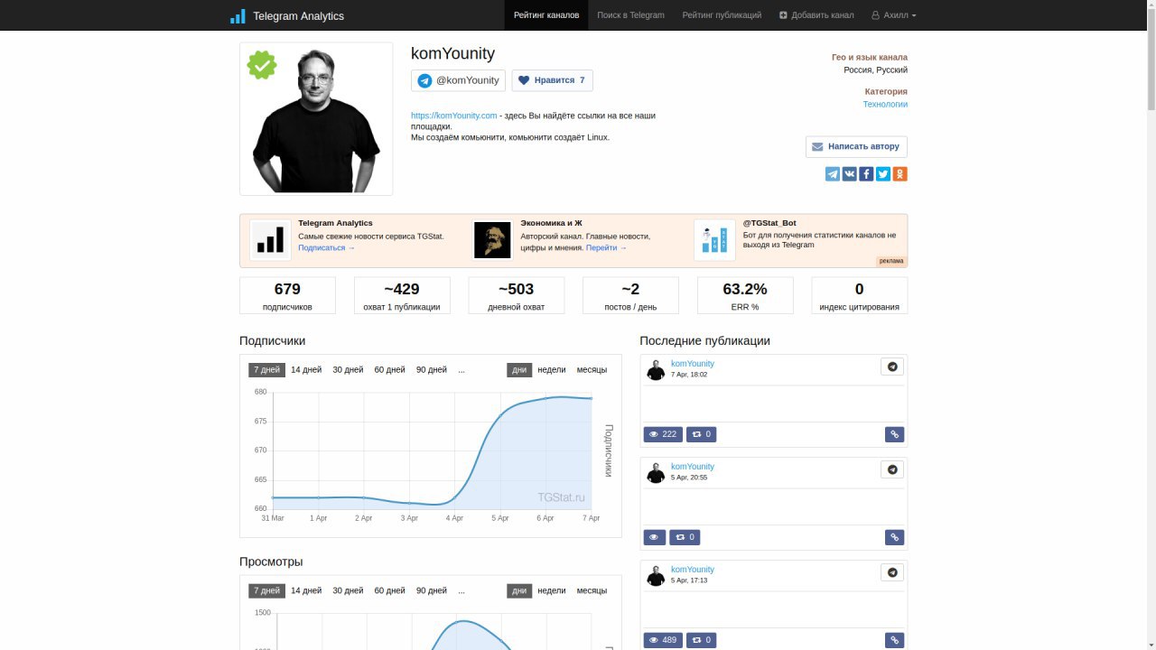
Task: Open the Telegram Analytics ad logo
Action: click(x=270, y=240)
